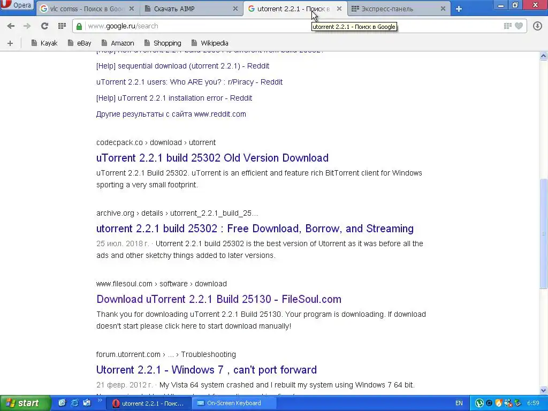Image resolution: width=548 pixels, height=411 pixels.
Task: Click the taskbar clock showing 6:59
Action: pyautogui.click(x=533, y=404)
